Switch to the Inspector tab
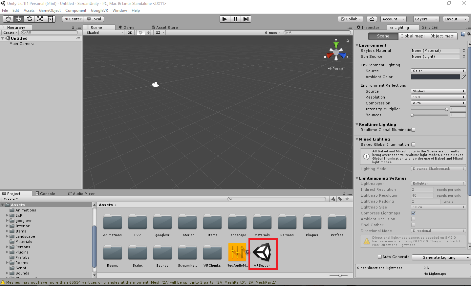The width and height of the screenshot is (471, 286). [x=368, y=28]
